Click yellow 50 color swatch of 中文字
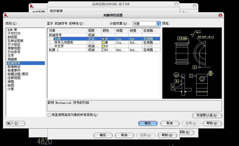239x146 pixels. pyautogui.click(x=103, y=46)
